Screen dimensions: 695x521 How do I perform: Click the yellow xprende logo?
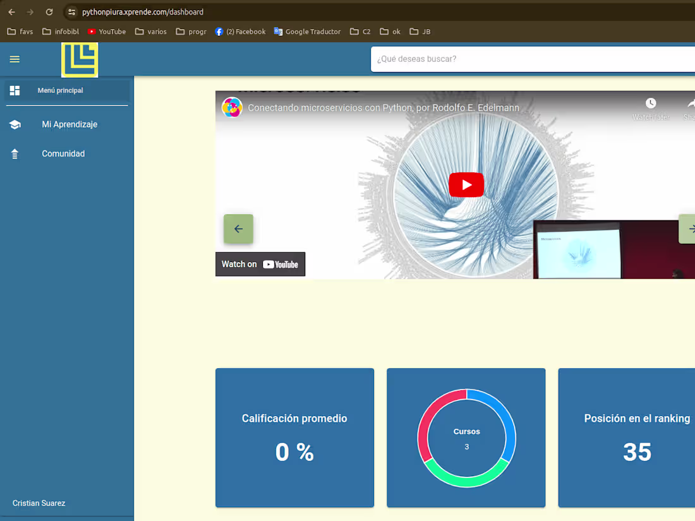[x=80, y=60]
